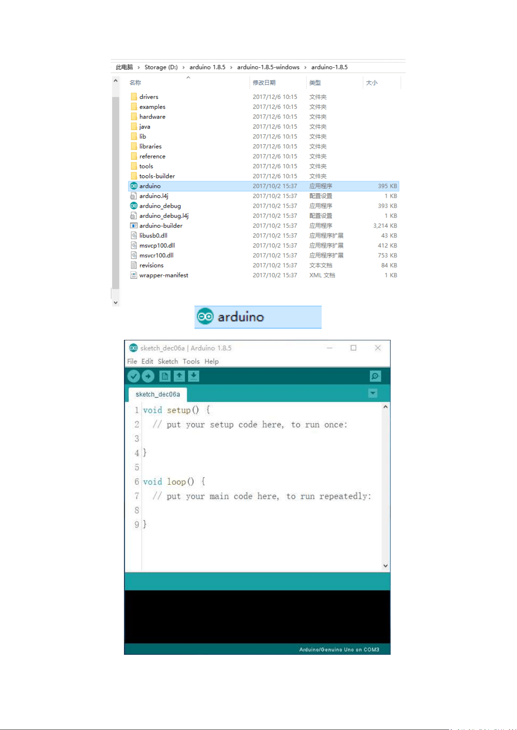Click the code editor scrollbar up arrow
The height and width of the screenshot is (730, 517).
386,407
